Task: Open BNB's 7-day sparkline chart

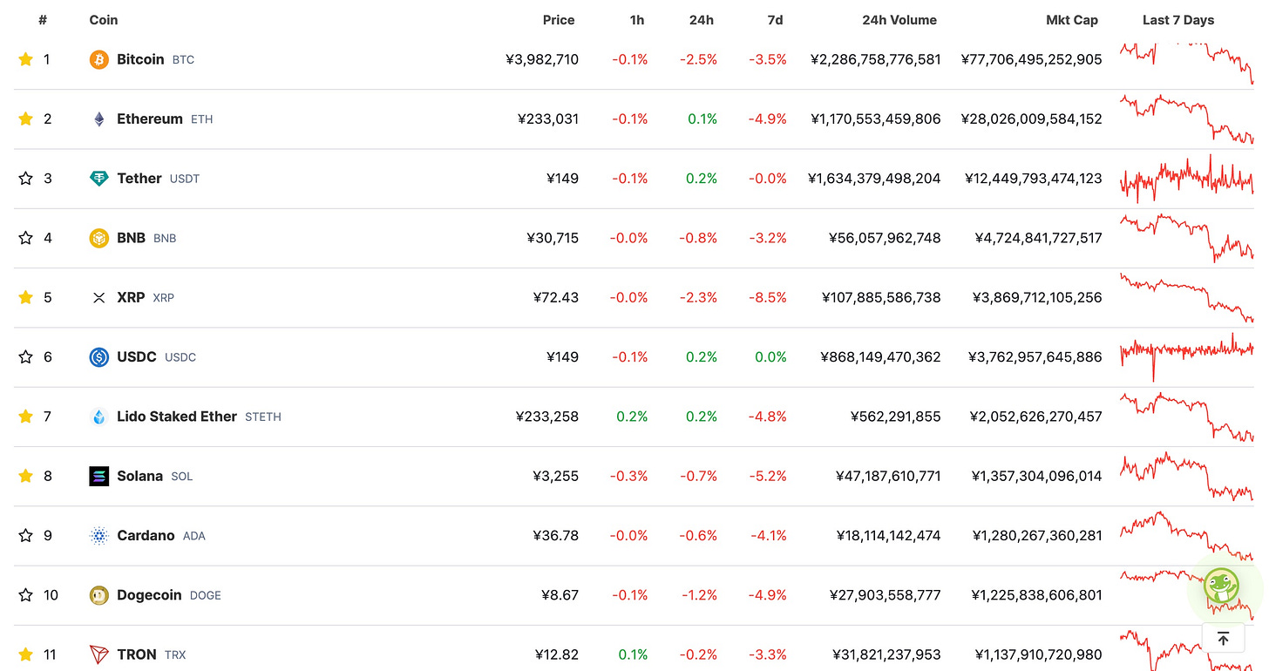Action: [1187, 238]
